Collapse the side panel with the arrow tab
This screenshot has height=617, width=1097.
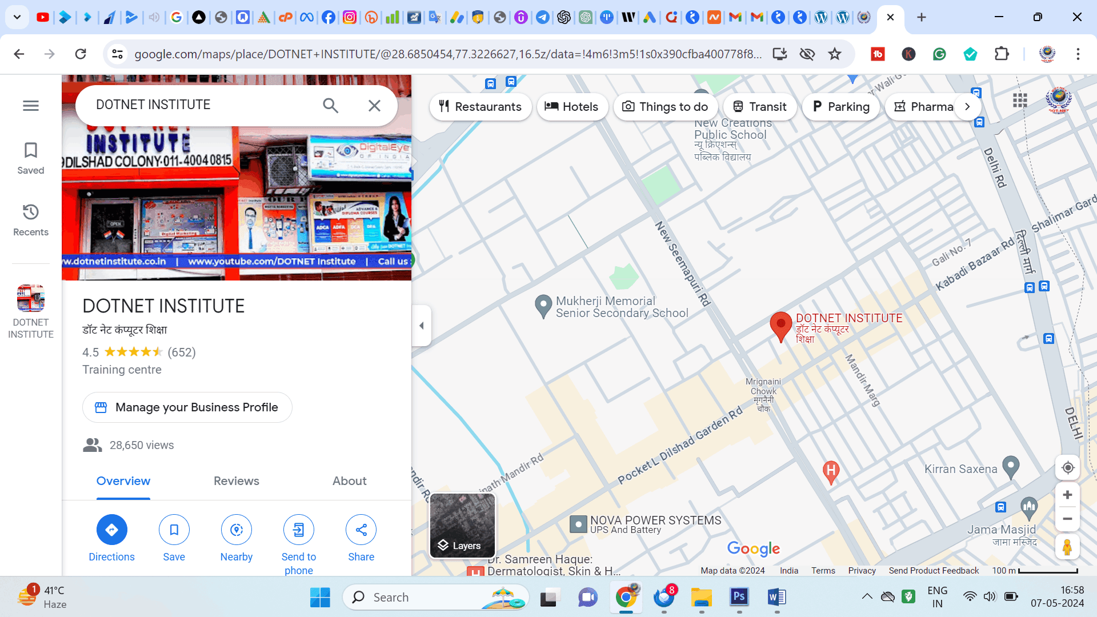click(x=422, y=326)
